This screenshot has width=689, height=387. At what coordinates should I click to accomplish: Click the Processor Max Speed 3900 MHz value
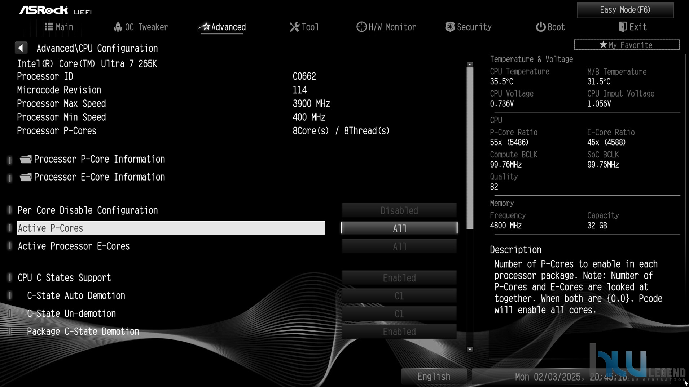coord(311,104)
